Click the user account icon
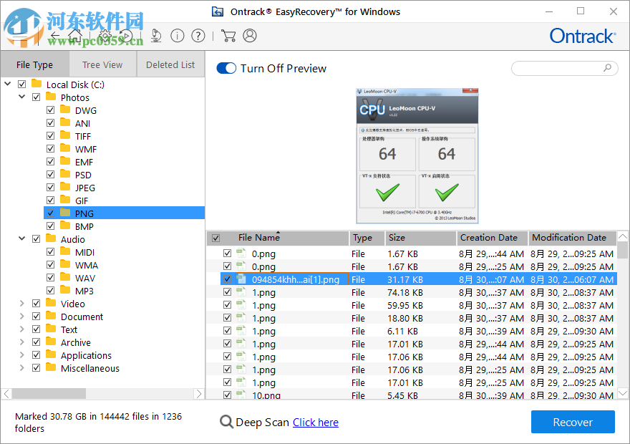Screen dimensions: 630x444 click(x=249, y=35)
